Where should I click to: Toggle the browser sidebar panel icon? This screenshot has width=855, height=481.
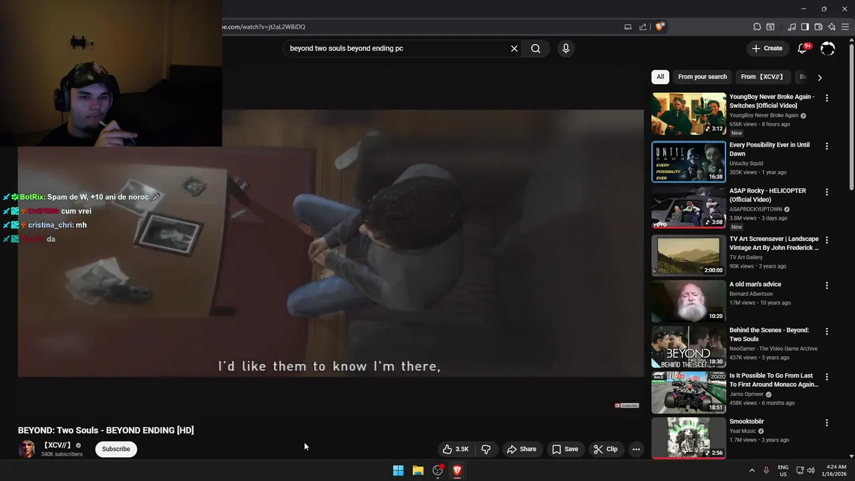click(x=805, y=27)
